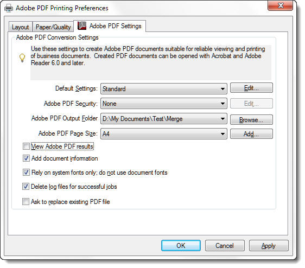Click Edit button next to Default Settings
Image resolution: width=305 pixels, height=268 pixels.
point(251,88)
